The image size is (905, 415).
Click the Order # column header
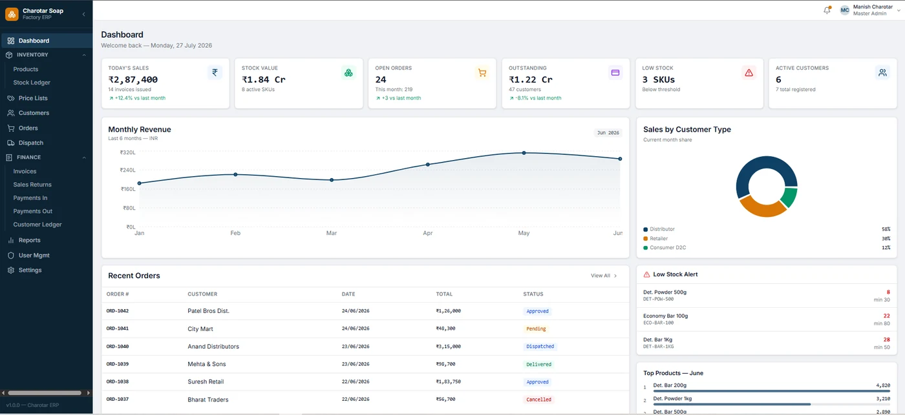(118, 294)
